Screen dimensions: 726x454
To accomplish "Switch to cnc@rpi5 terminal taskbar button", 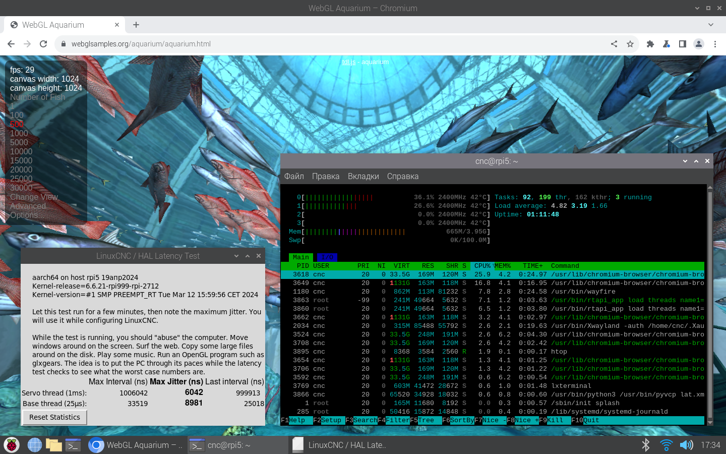I will pos(237,445).
